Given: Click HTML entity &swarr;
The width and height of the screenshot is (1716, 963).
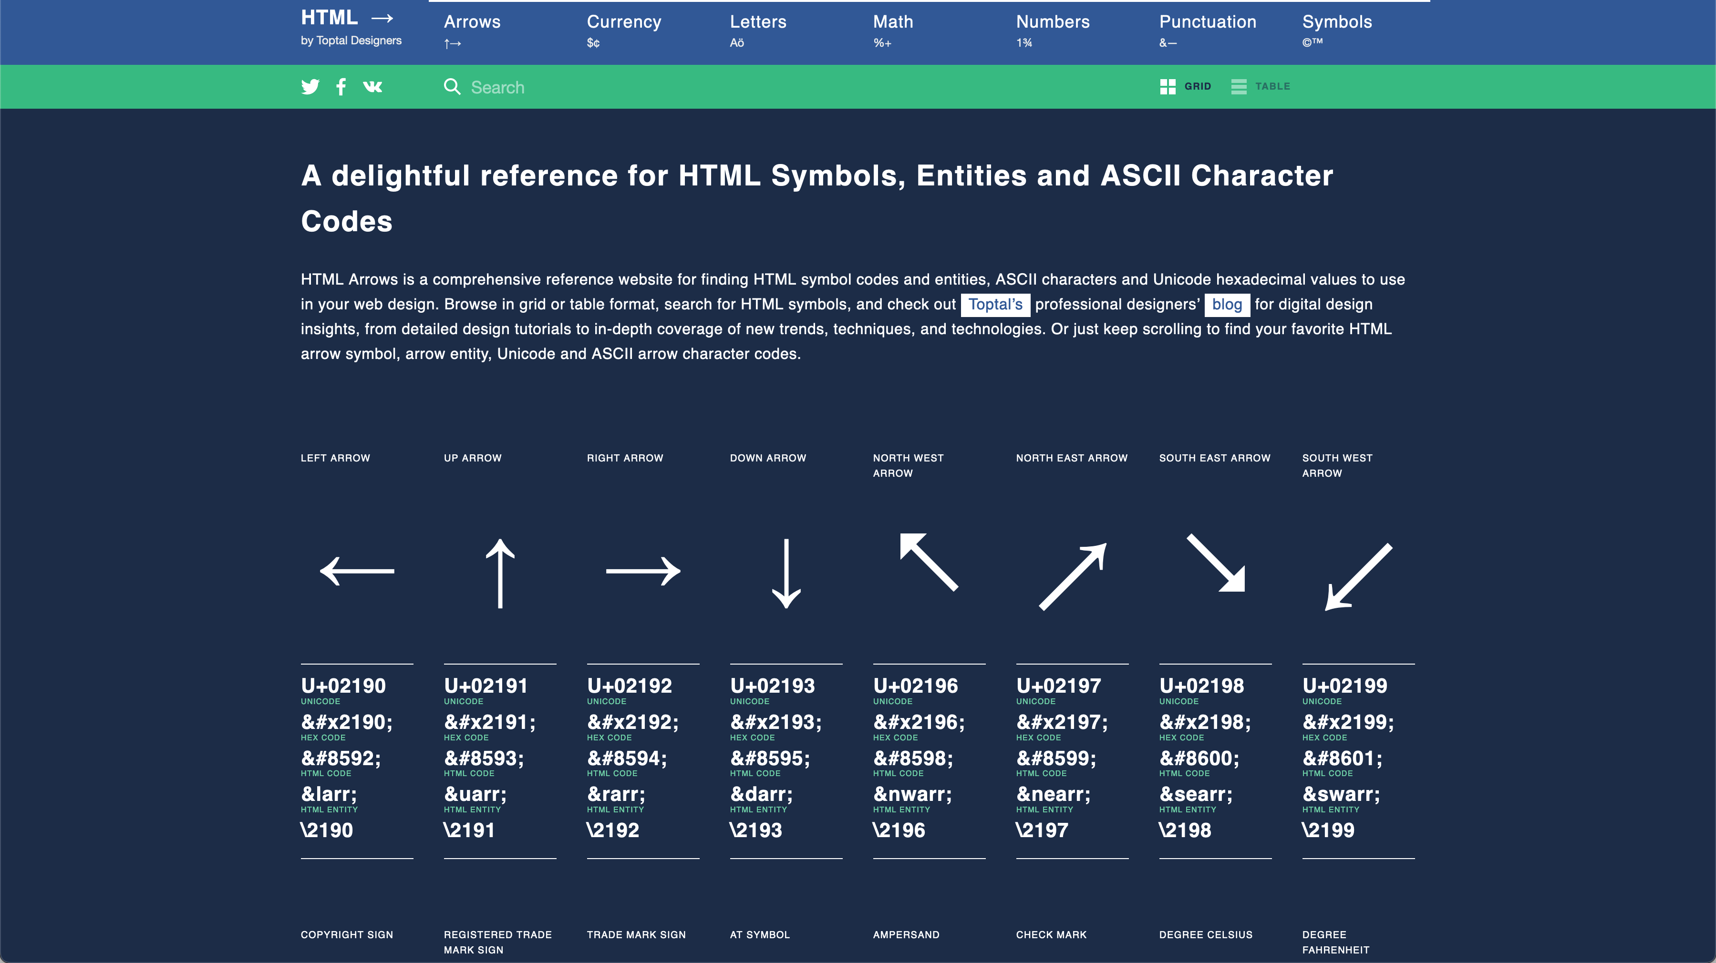Looking at the screenshot, I should point(1341,795).
